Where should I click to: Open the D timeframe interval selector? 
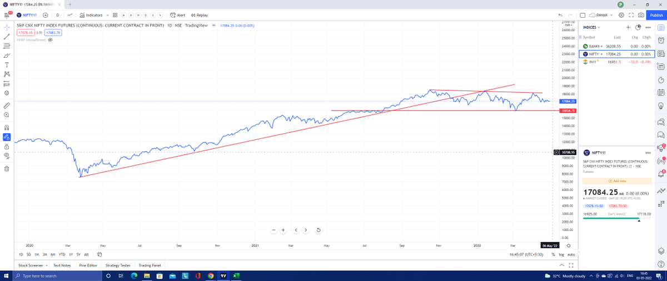click(57, 15)
